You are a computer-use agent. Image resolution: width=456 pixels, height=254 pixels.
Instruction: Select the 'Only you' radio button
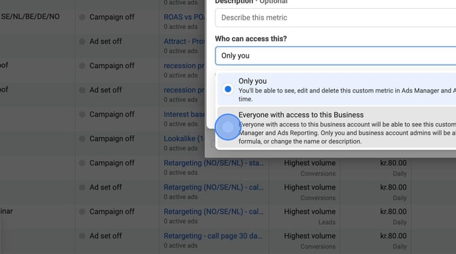pos(228,89)
